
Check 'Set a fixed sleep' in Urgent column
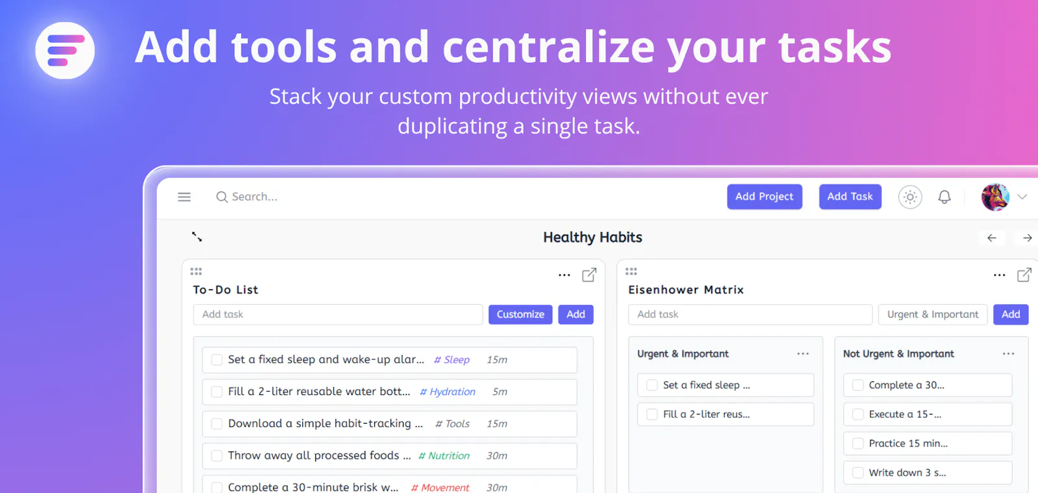[x=652, y=385]
